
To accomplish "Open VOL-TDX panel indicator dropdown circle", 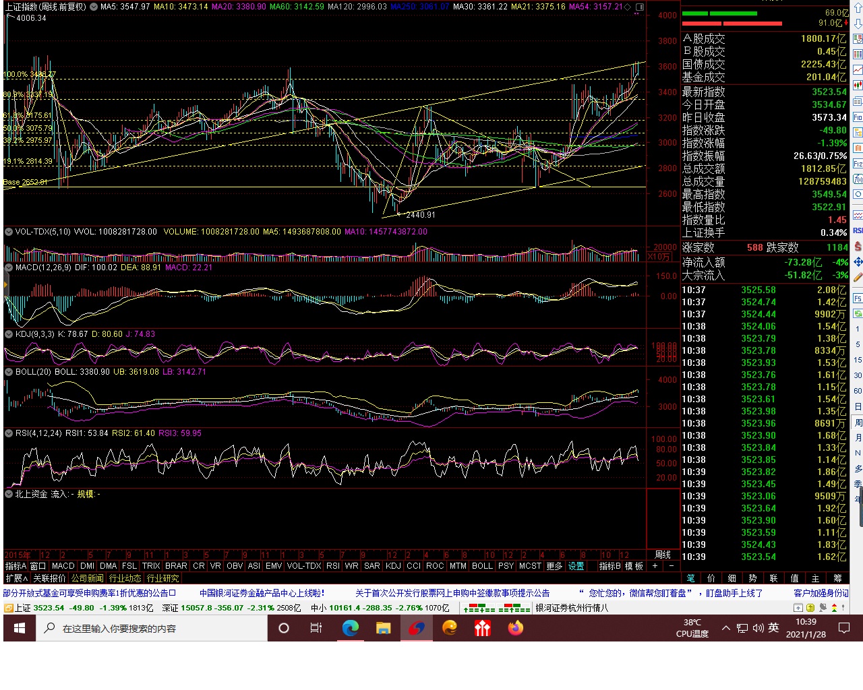I will [9, 231].
